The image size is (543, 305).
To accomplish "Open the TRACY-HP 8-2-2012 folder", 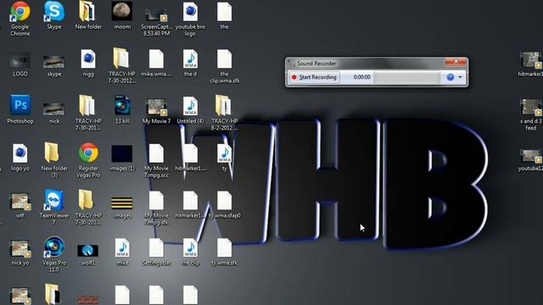I will (x=223, y=106).
